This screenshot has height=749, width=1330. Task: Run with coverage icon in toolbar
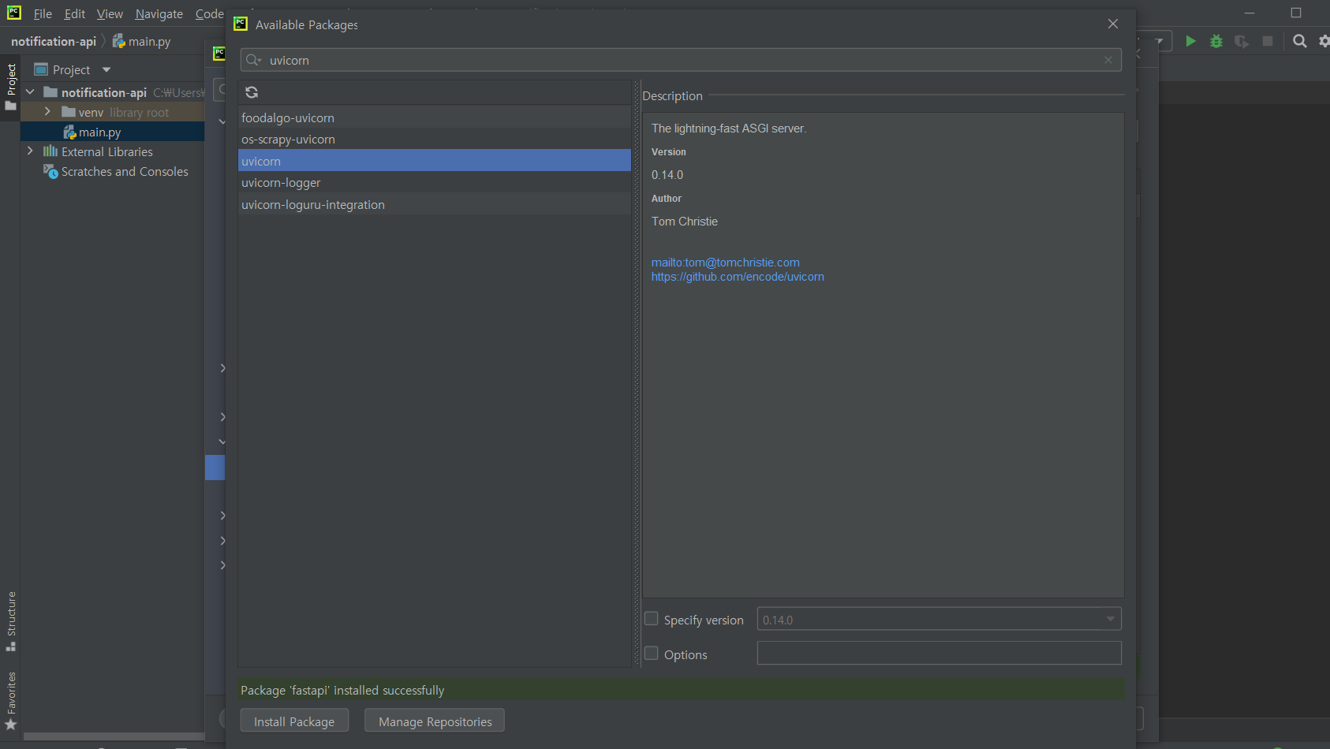tap(1242, 41)
